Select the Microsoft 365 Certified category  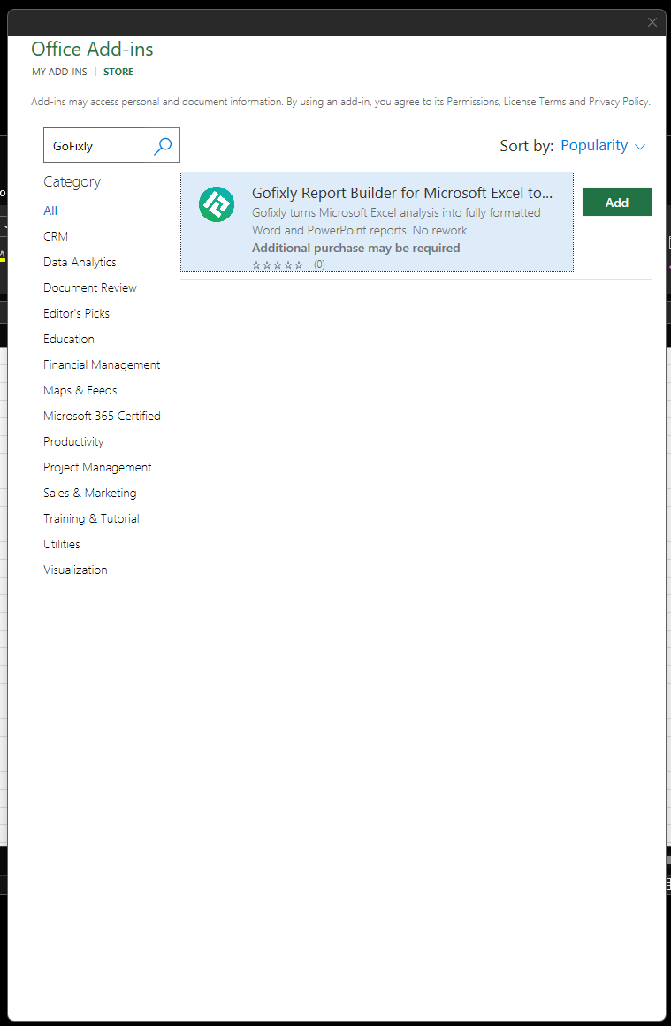pos(102,417)
